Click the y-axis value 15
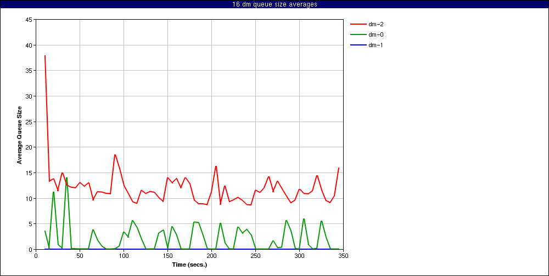The height and width of the screenshot is (276, 549). pyautogui.click(x=29, y=173)
